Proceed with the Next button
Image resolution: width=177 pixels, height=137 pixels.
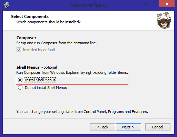(128, 127)
